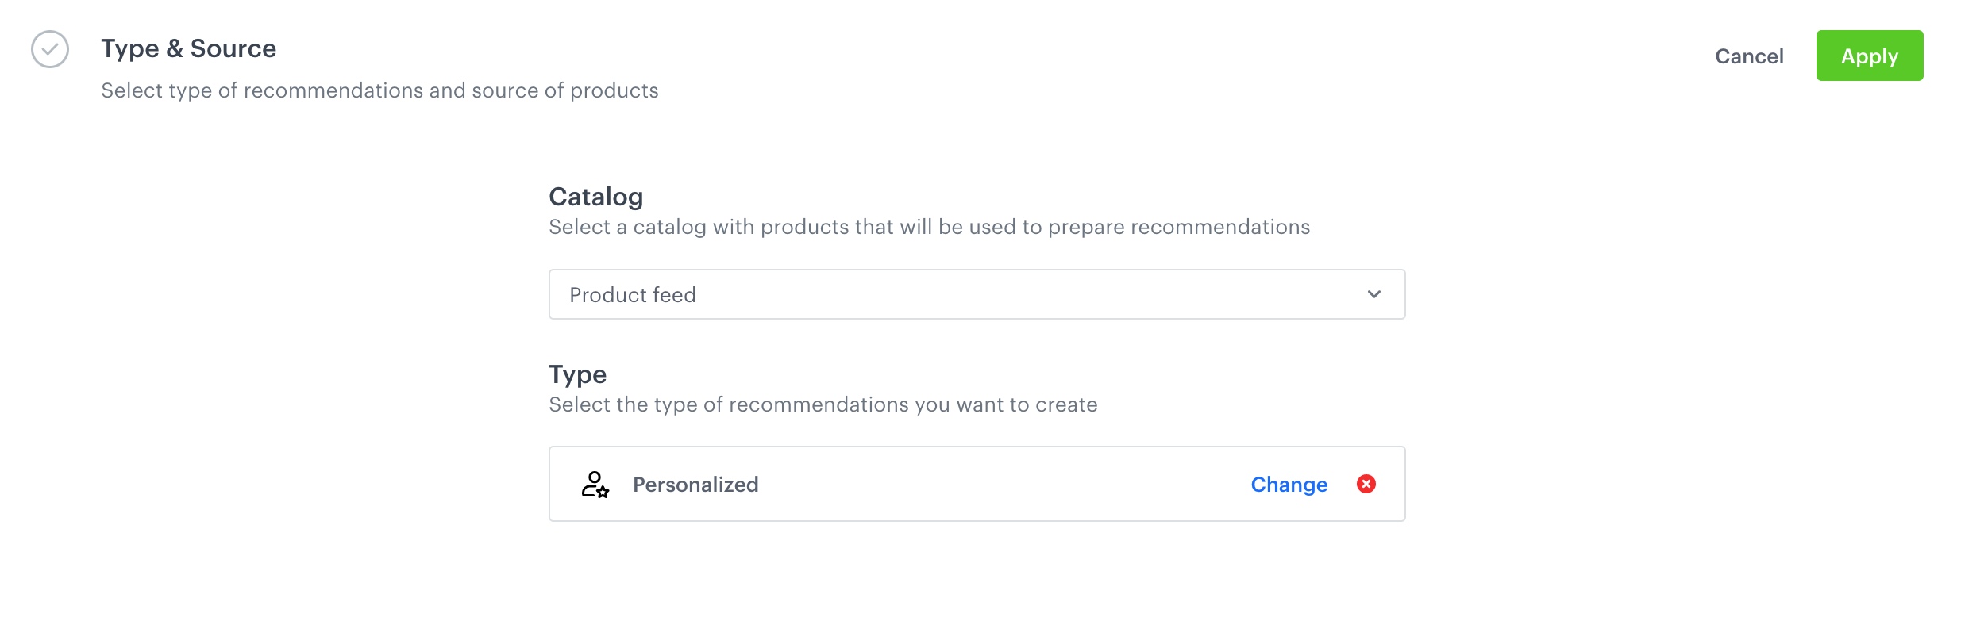Viewport: 1961px width, 644px height.
Task: Click the Type & Source completion checkmark icon
Action: point(49,51)
